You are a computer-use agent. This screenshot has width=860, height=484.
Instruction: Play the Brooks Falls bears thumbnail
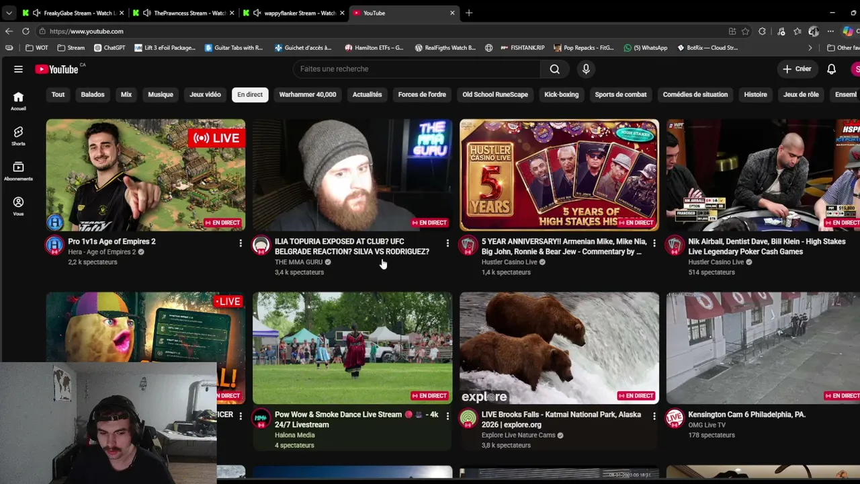click(x=559, y=348)
